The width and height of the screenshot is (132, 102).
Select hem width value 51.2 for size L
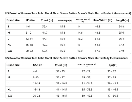point(97,39)
